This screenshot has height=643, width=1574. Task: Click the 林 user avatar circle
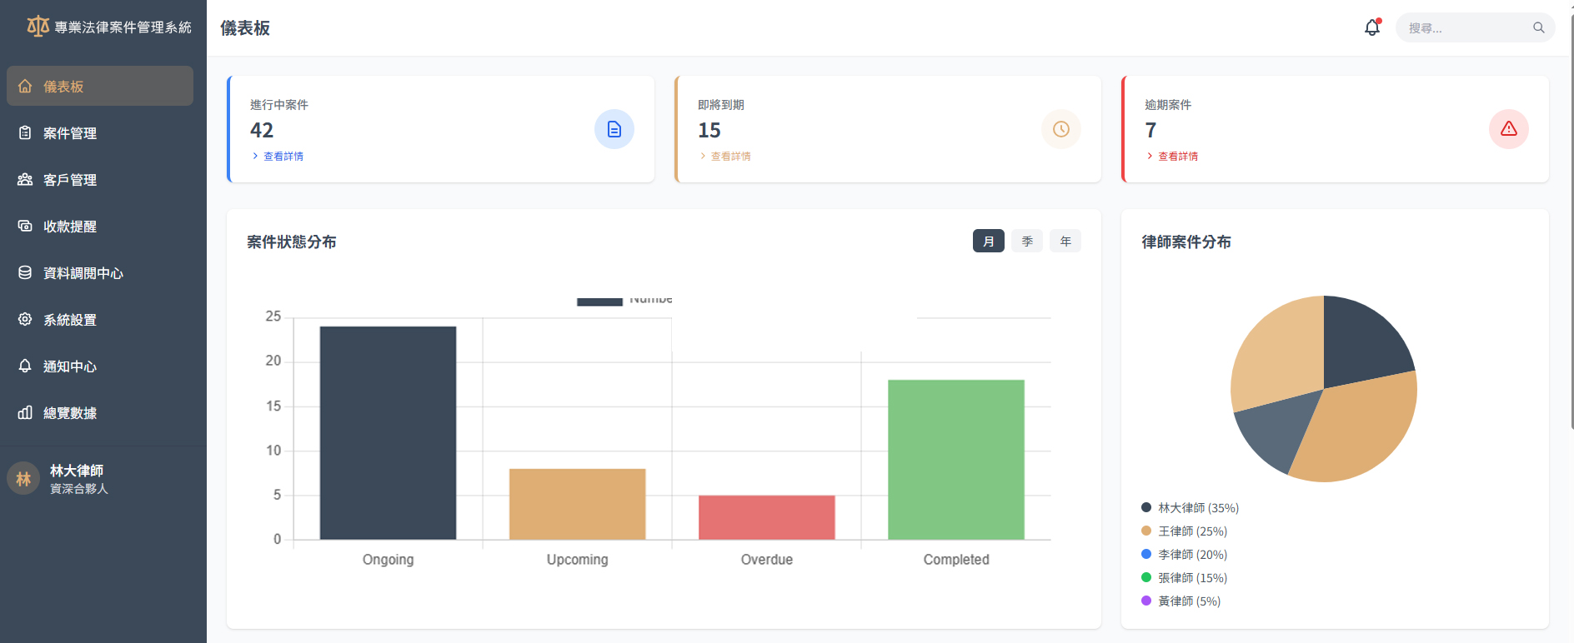(x=23, y=479)
